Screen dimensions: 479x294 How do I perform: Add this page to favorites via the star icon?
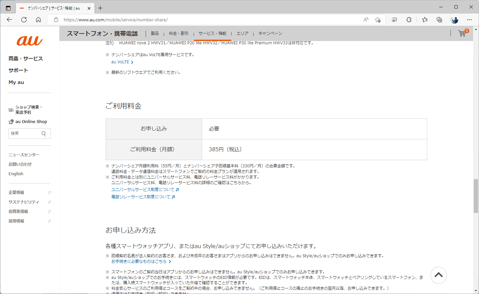point(378,20)
